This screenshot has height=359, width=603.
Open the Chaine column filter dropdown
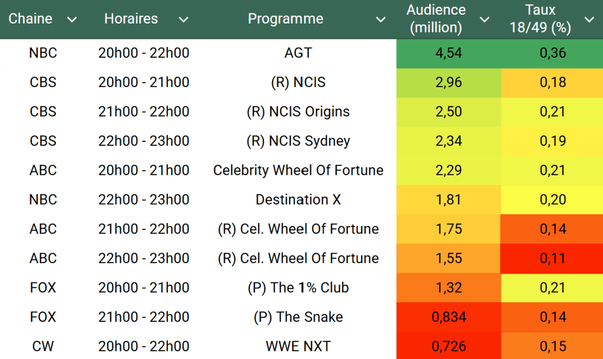pos(72,19)
